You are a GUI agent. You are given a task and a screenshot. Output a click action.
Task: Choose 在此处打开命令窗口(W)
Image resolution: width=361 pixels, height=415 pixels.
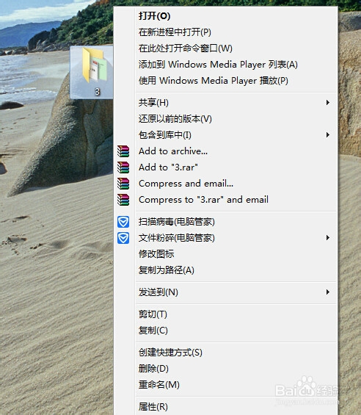[x=226, y=48]
